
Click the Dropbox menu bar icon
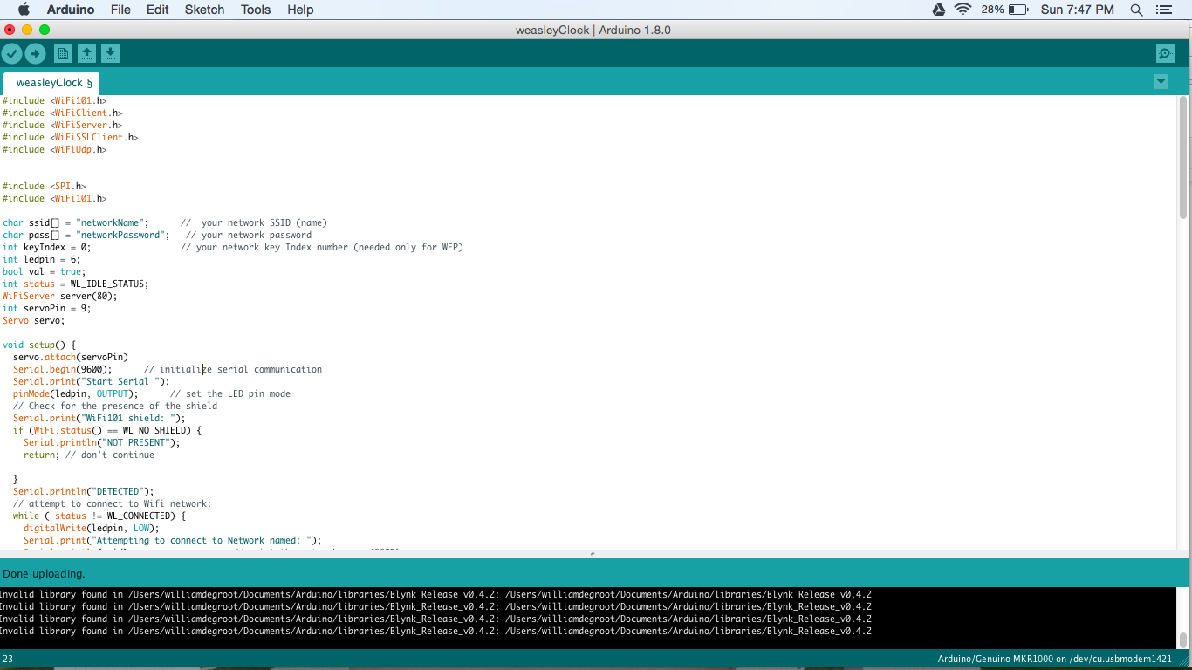point(938,10)
